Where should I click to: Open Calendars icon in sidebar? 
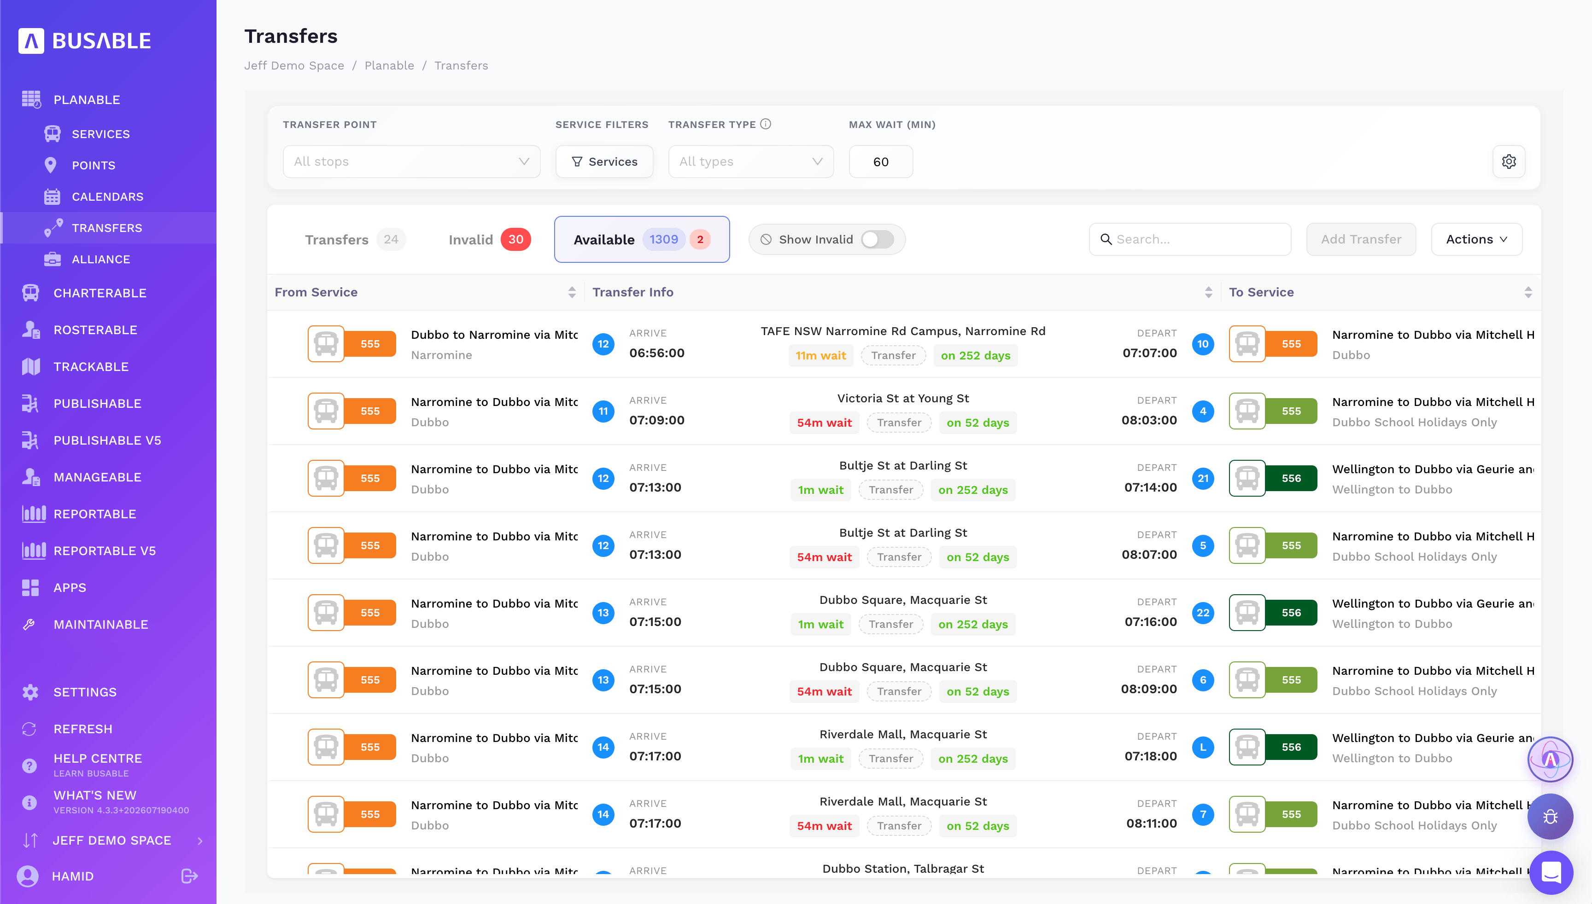point(52,197)
